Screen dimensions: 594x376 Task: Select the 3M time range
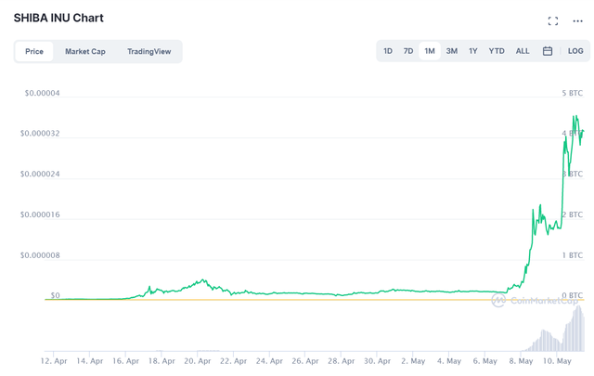(x=451, y=51)
